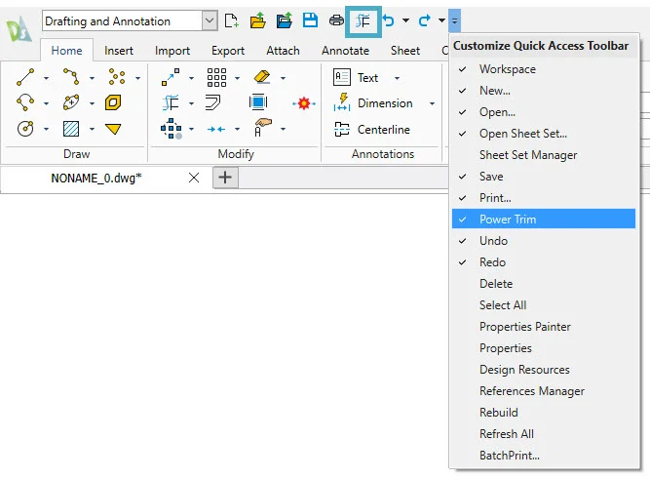Click the New document icon
Viewport: 650px width, 479px height.
(x=231, y=20)
